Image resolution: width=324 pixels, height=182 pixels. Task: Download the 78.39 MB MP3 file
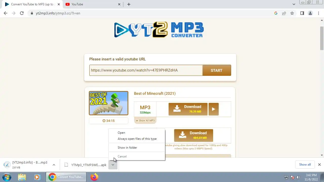[x=188, y=109]
